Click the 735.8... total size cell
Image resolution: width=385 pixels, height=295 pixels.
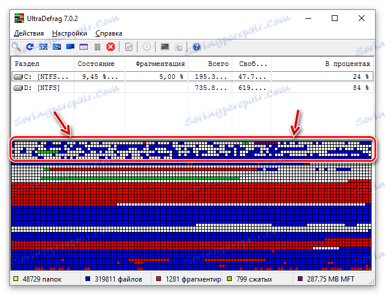click(211, 88)
